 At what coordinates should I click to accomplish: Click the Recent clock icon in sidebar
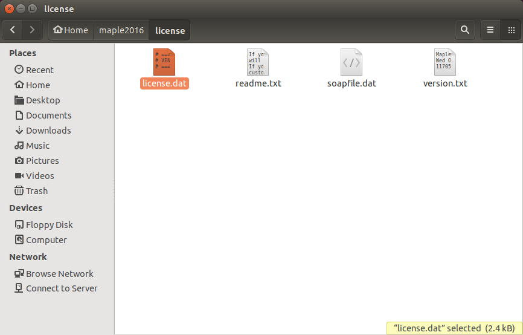(19, 70)
